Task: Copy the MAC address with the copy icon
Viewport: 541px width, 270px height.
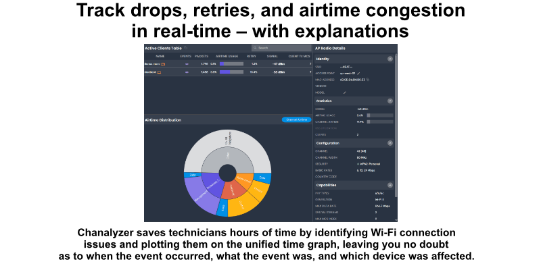Action: click(369, 80)
